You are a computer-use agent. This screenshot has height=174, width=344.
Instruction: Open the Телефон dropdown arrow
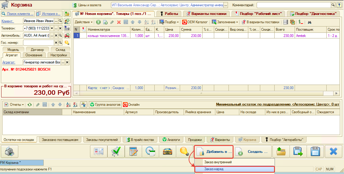click(x=52, y=28)
